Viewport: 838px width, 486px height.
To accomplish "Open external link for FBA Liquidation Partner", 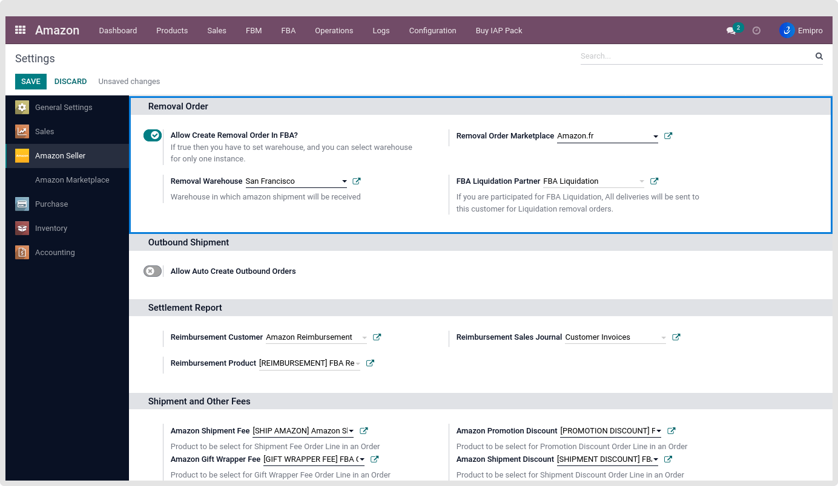I will click(654, 181).
